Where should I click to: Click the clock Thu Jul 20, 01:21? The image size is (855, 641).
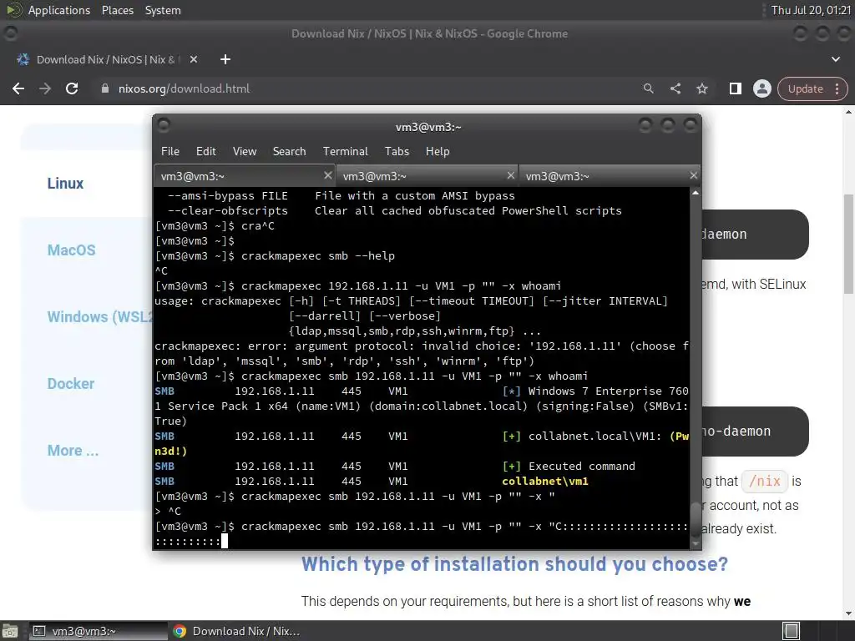(x=811, y=10)
